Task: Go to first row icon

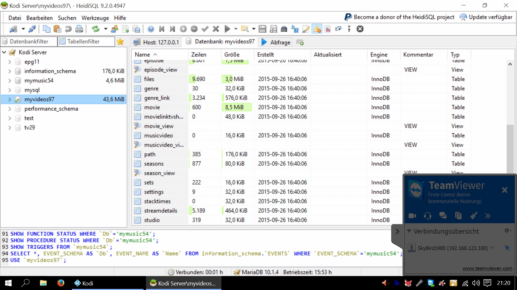Action: coord(162,29)
